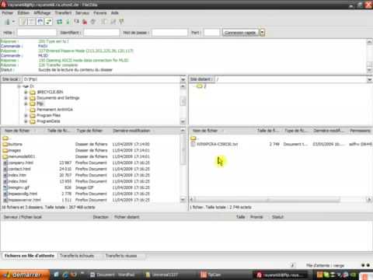Collapse the D: drive tree node
This screenshot has height=280, width=373.
pos(19,86)
